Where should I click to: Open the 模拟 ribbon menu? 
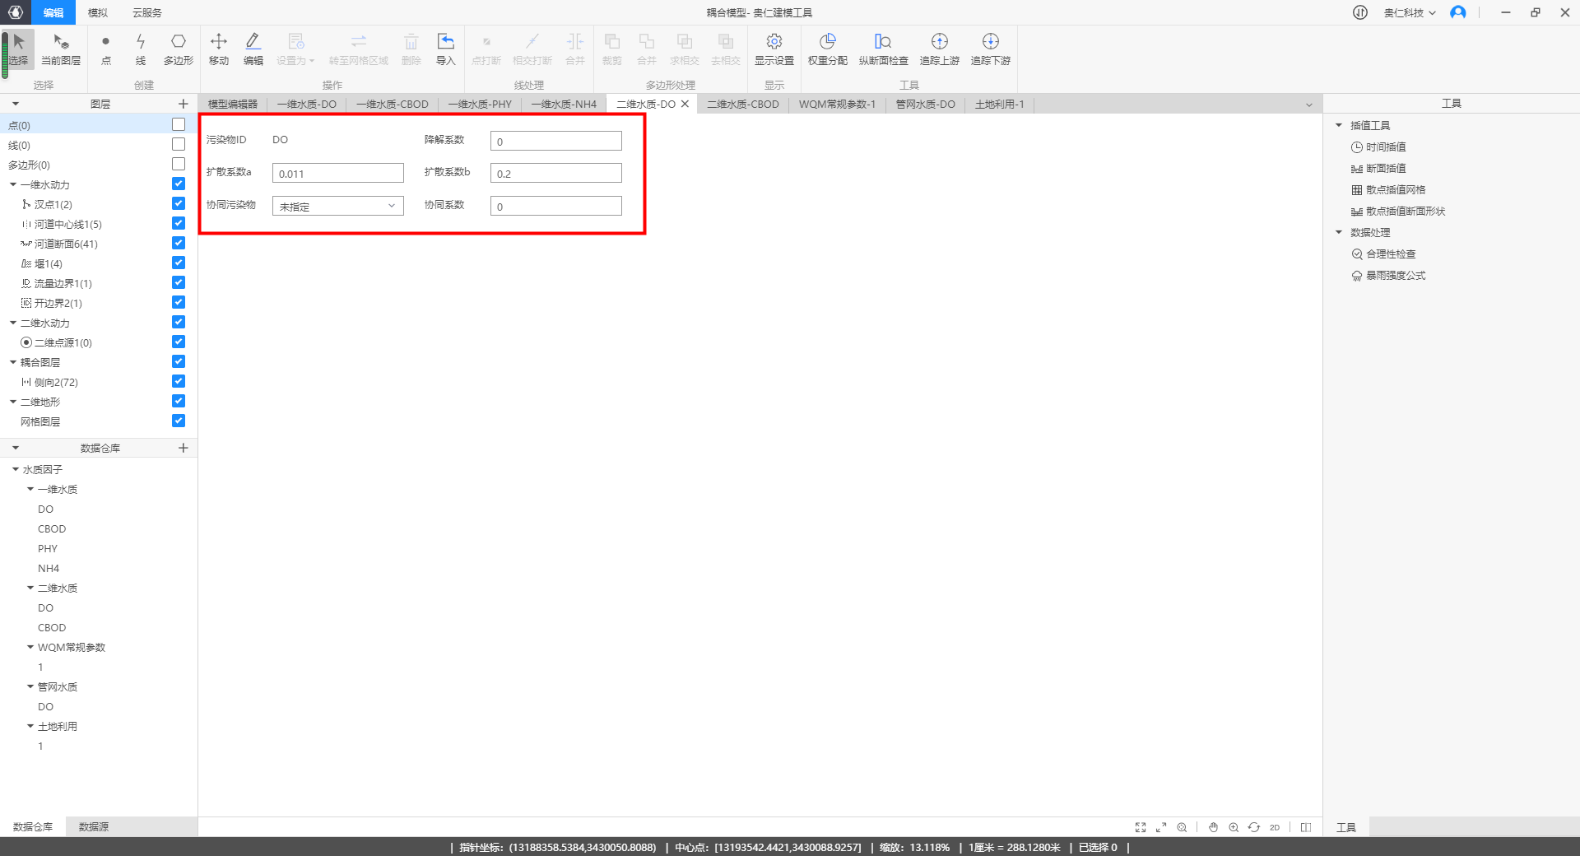coord(97,12)
